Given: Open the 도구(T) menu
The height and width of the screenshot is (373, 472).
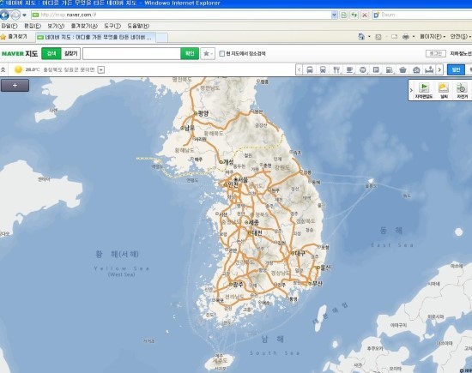Looking at the screenshot, I should [112, 26].
